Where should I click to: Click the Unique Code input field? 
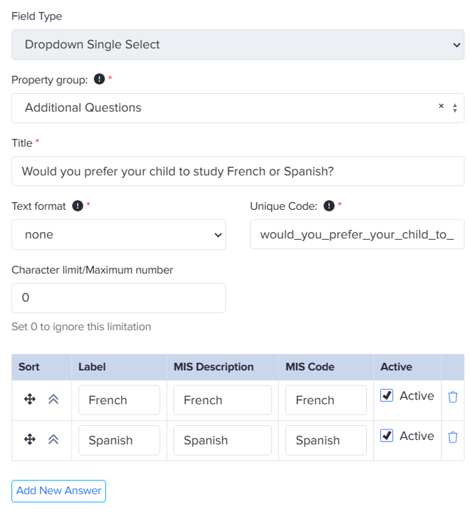tap(356, 235)
